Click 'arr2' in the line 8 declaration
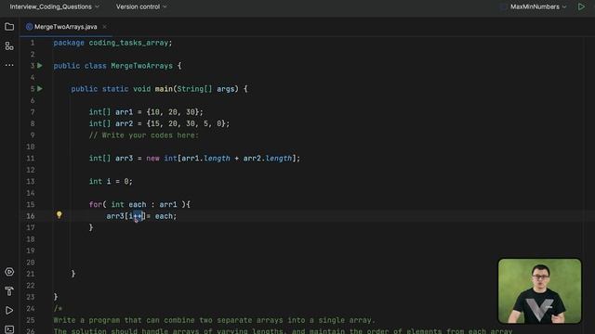The width and height of the screenshot is (595, 334). click(x=124, y=123)
